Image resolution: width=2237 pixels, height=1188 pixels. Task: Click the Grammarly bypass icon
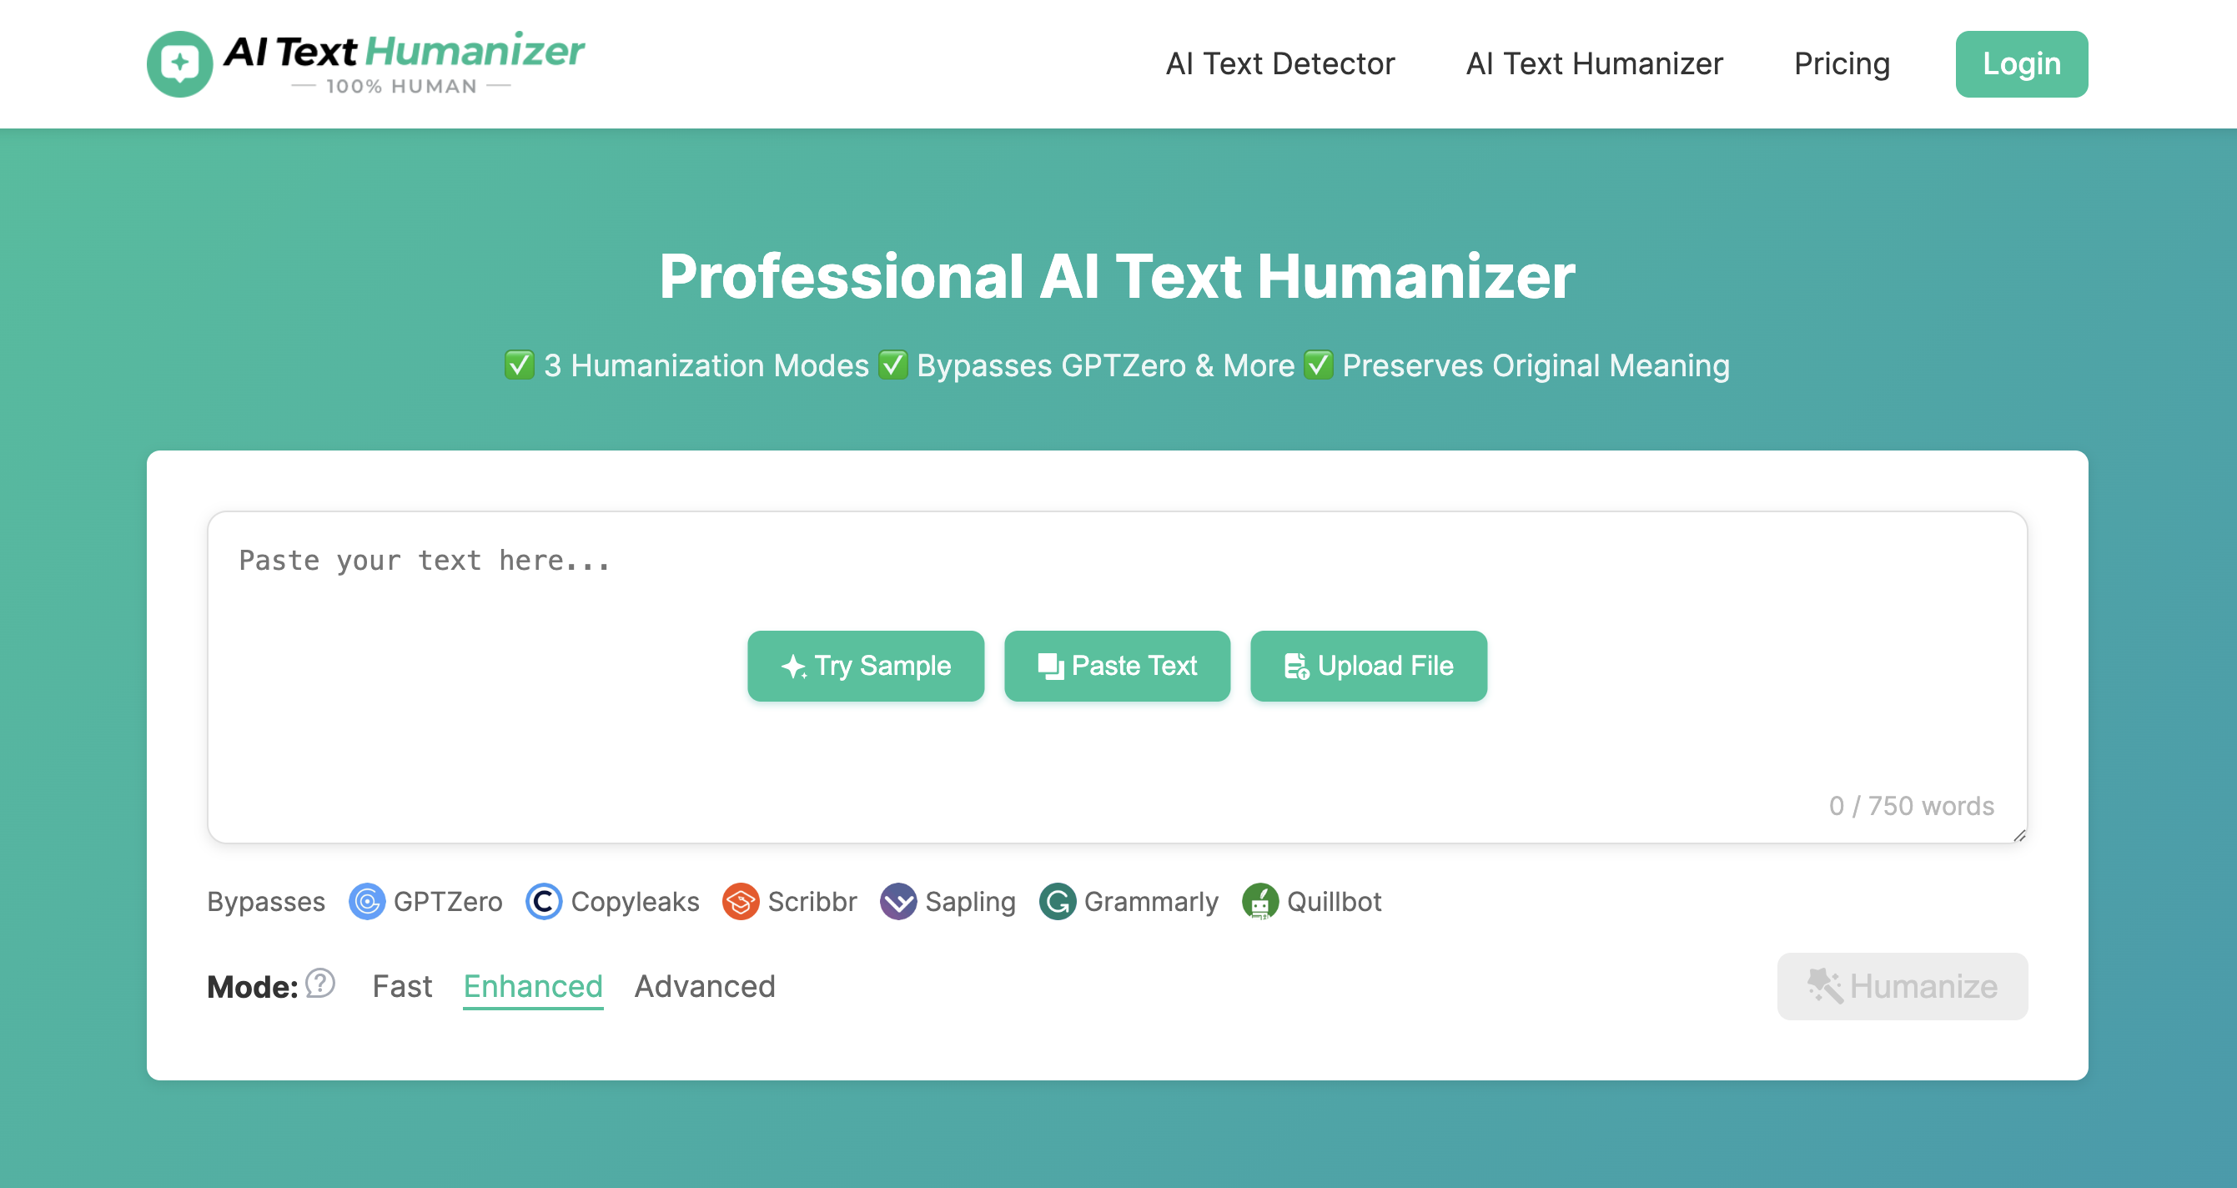(x=1058, y=901)
